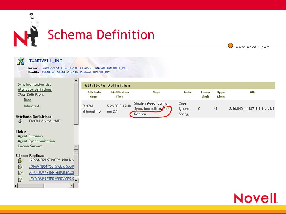
Task: Click the DirXML-ShimAuthID attribute name cell
Action: (91, 109)
